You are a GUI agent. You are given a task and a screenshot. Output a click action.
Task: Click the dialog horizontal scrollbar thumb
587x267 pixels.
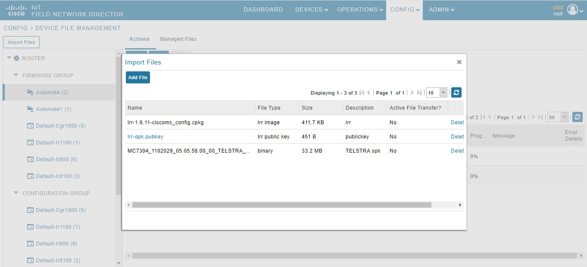click(282, 205)
